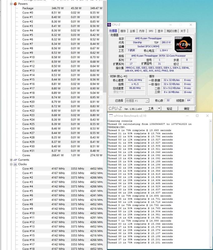Viewport: 213px width, 250px height.
Task: Open the SPD tab in CPU-Z
Action: pos(151,31)
